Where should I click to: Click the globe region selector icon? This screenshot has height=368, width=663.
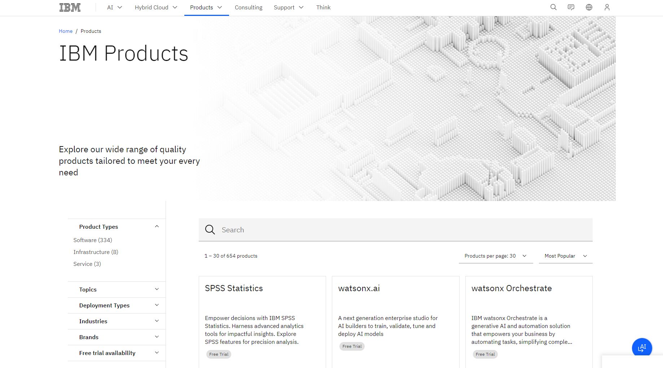[x=589, y=7]
